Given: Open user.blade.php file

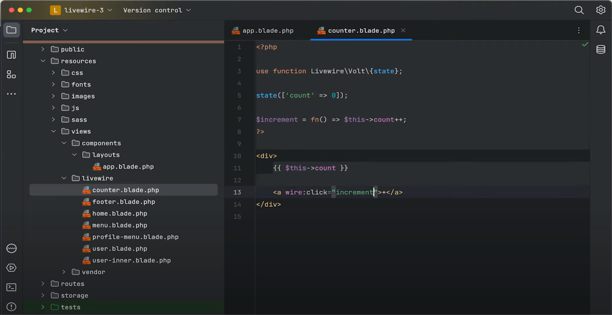Looking at the screenshot, I should pos(115,248).
